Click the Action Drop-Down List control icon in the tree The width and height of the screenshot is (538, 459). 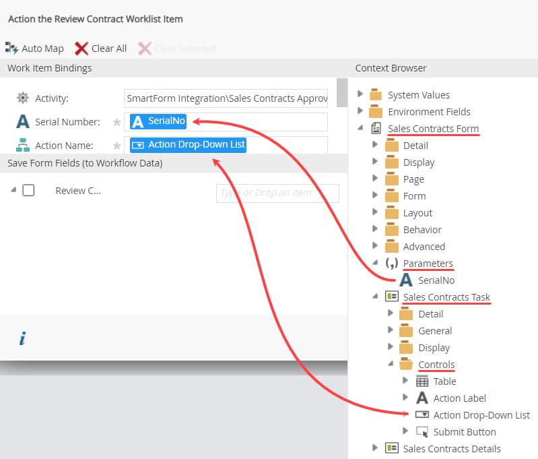422,415
